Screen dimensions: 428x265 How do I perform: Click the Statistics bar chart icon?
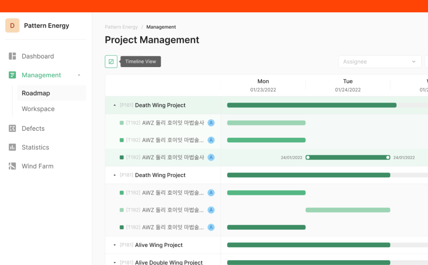(12, 147)
